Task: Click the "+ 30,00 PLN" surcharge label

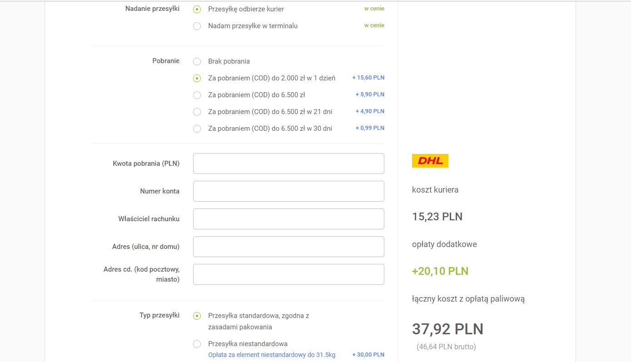Action: click(x=368, y=355)
